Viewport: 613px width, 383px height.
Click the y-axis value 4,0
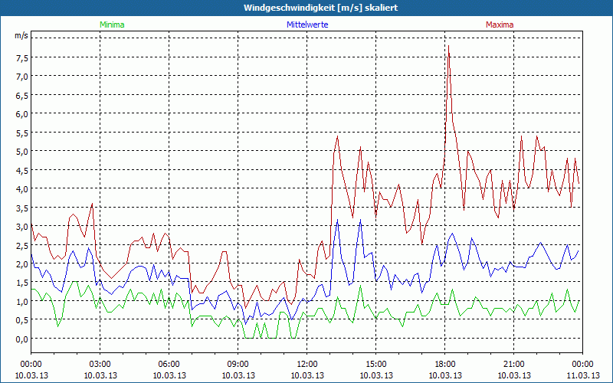pyautogui.click(x=22, y=189)
